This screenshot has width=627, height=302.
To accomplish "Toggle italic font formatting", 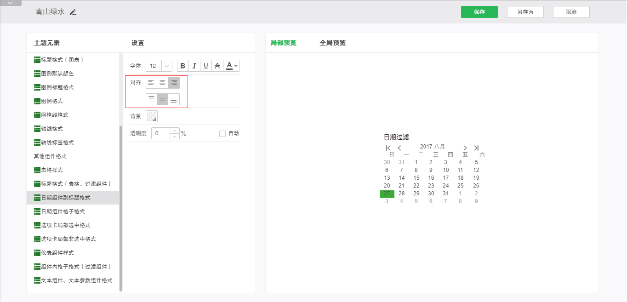I will point(194,66).
